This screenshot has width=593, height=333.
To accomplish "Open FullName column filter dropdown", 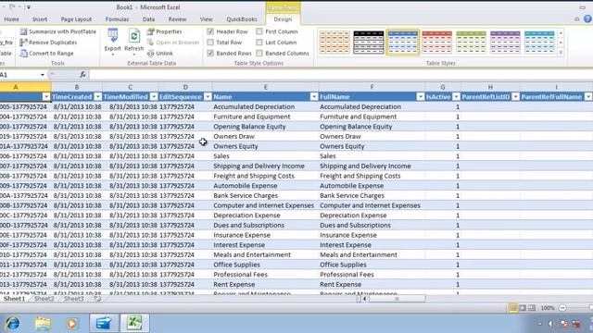I will tap(420, 97).
